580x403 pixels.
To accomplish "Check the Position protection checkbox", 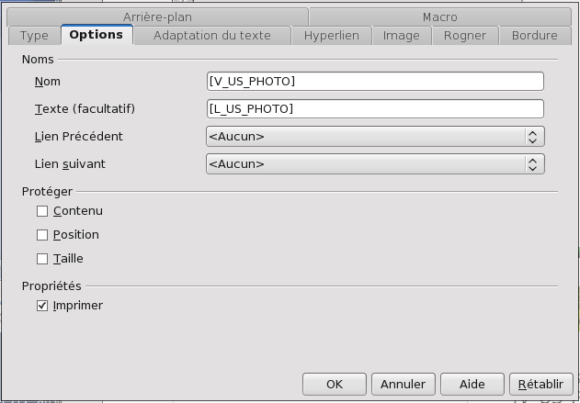I will coord(42,235).
